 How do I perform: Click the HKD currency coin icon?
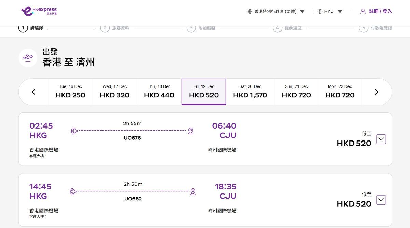[320, 11]
